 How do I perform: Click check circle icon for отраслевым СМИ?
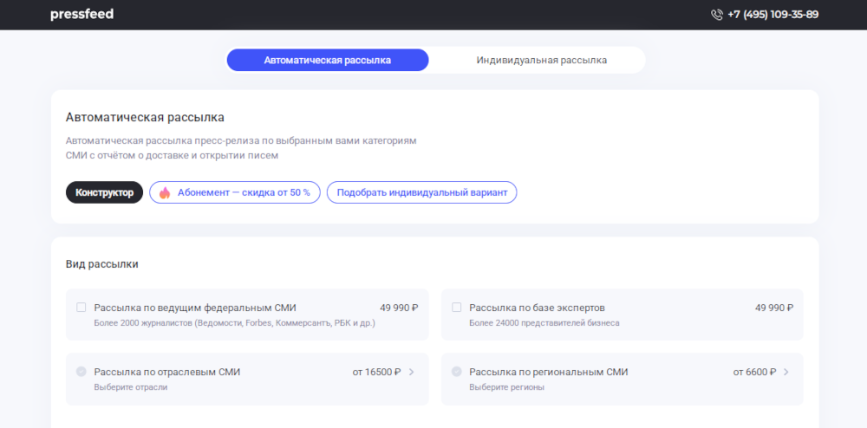(81, 372)
